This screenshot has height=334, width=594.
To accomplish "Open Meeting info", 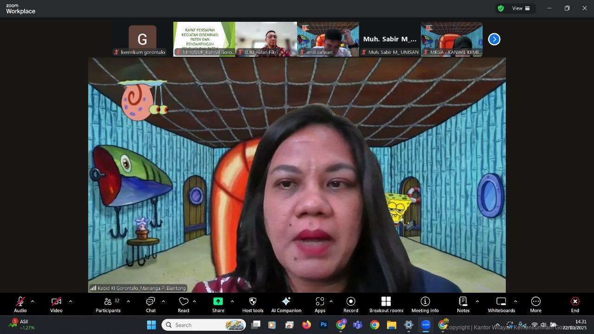I will click(425, 304).
